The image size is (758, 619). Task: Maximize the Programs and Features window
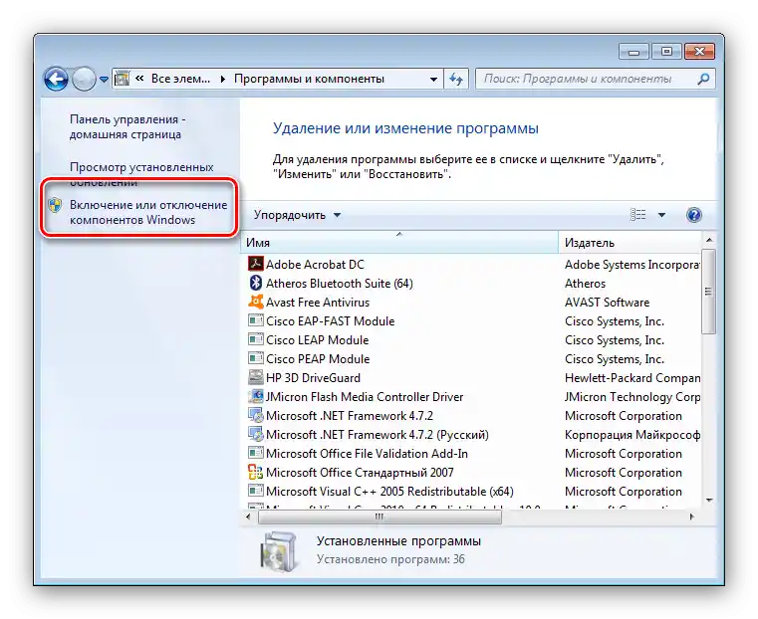[x=666, y=51]
